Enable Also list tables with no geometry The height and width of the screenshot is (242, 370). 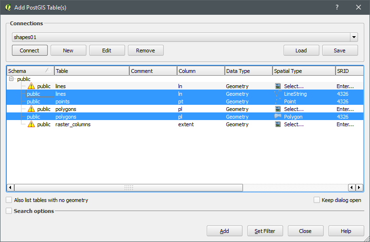[x=9, y=200]
